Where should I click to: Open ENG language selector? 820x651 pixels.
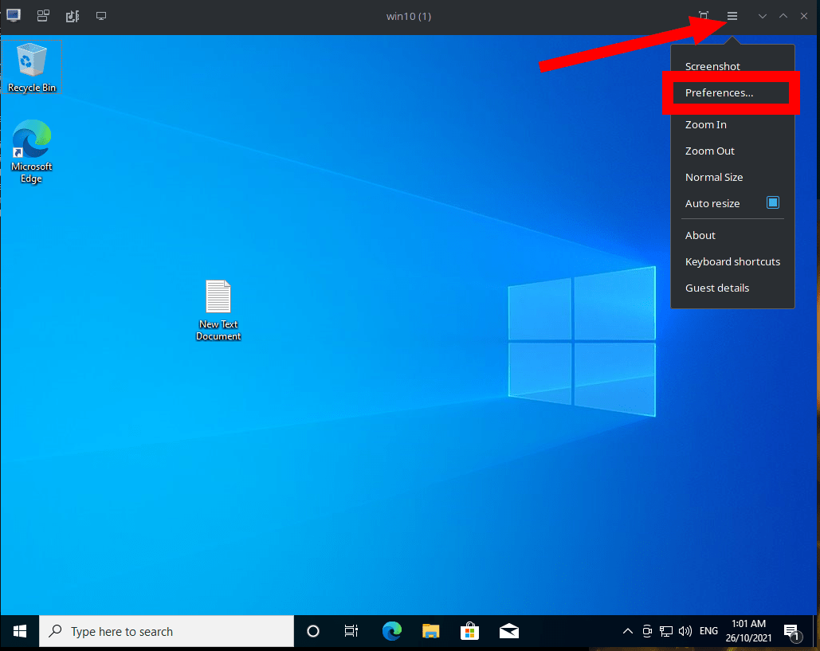(x=708, y=630)
